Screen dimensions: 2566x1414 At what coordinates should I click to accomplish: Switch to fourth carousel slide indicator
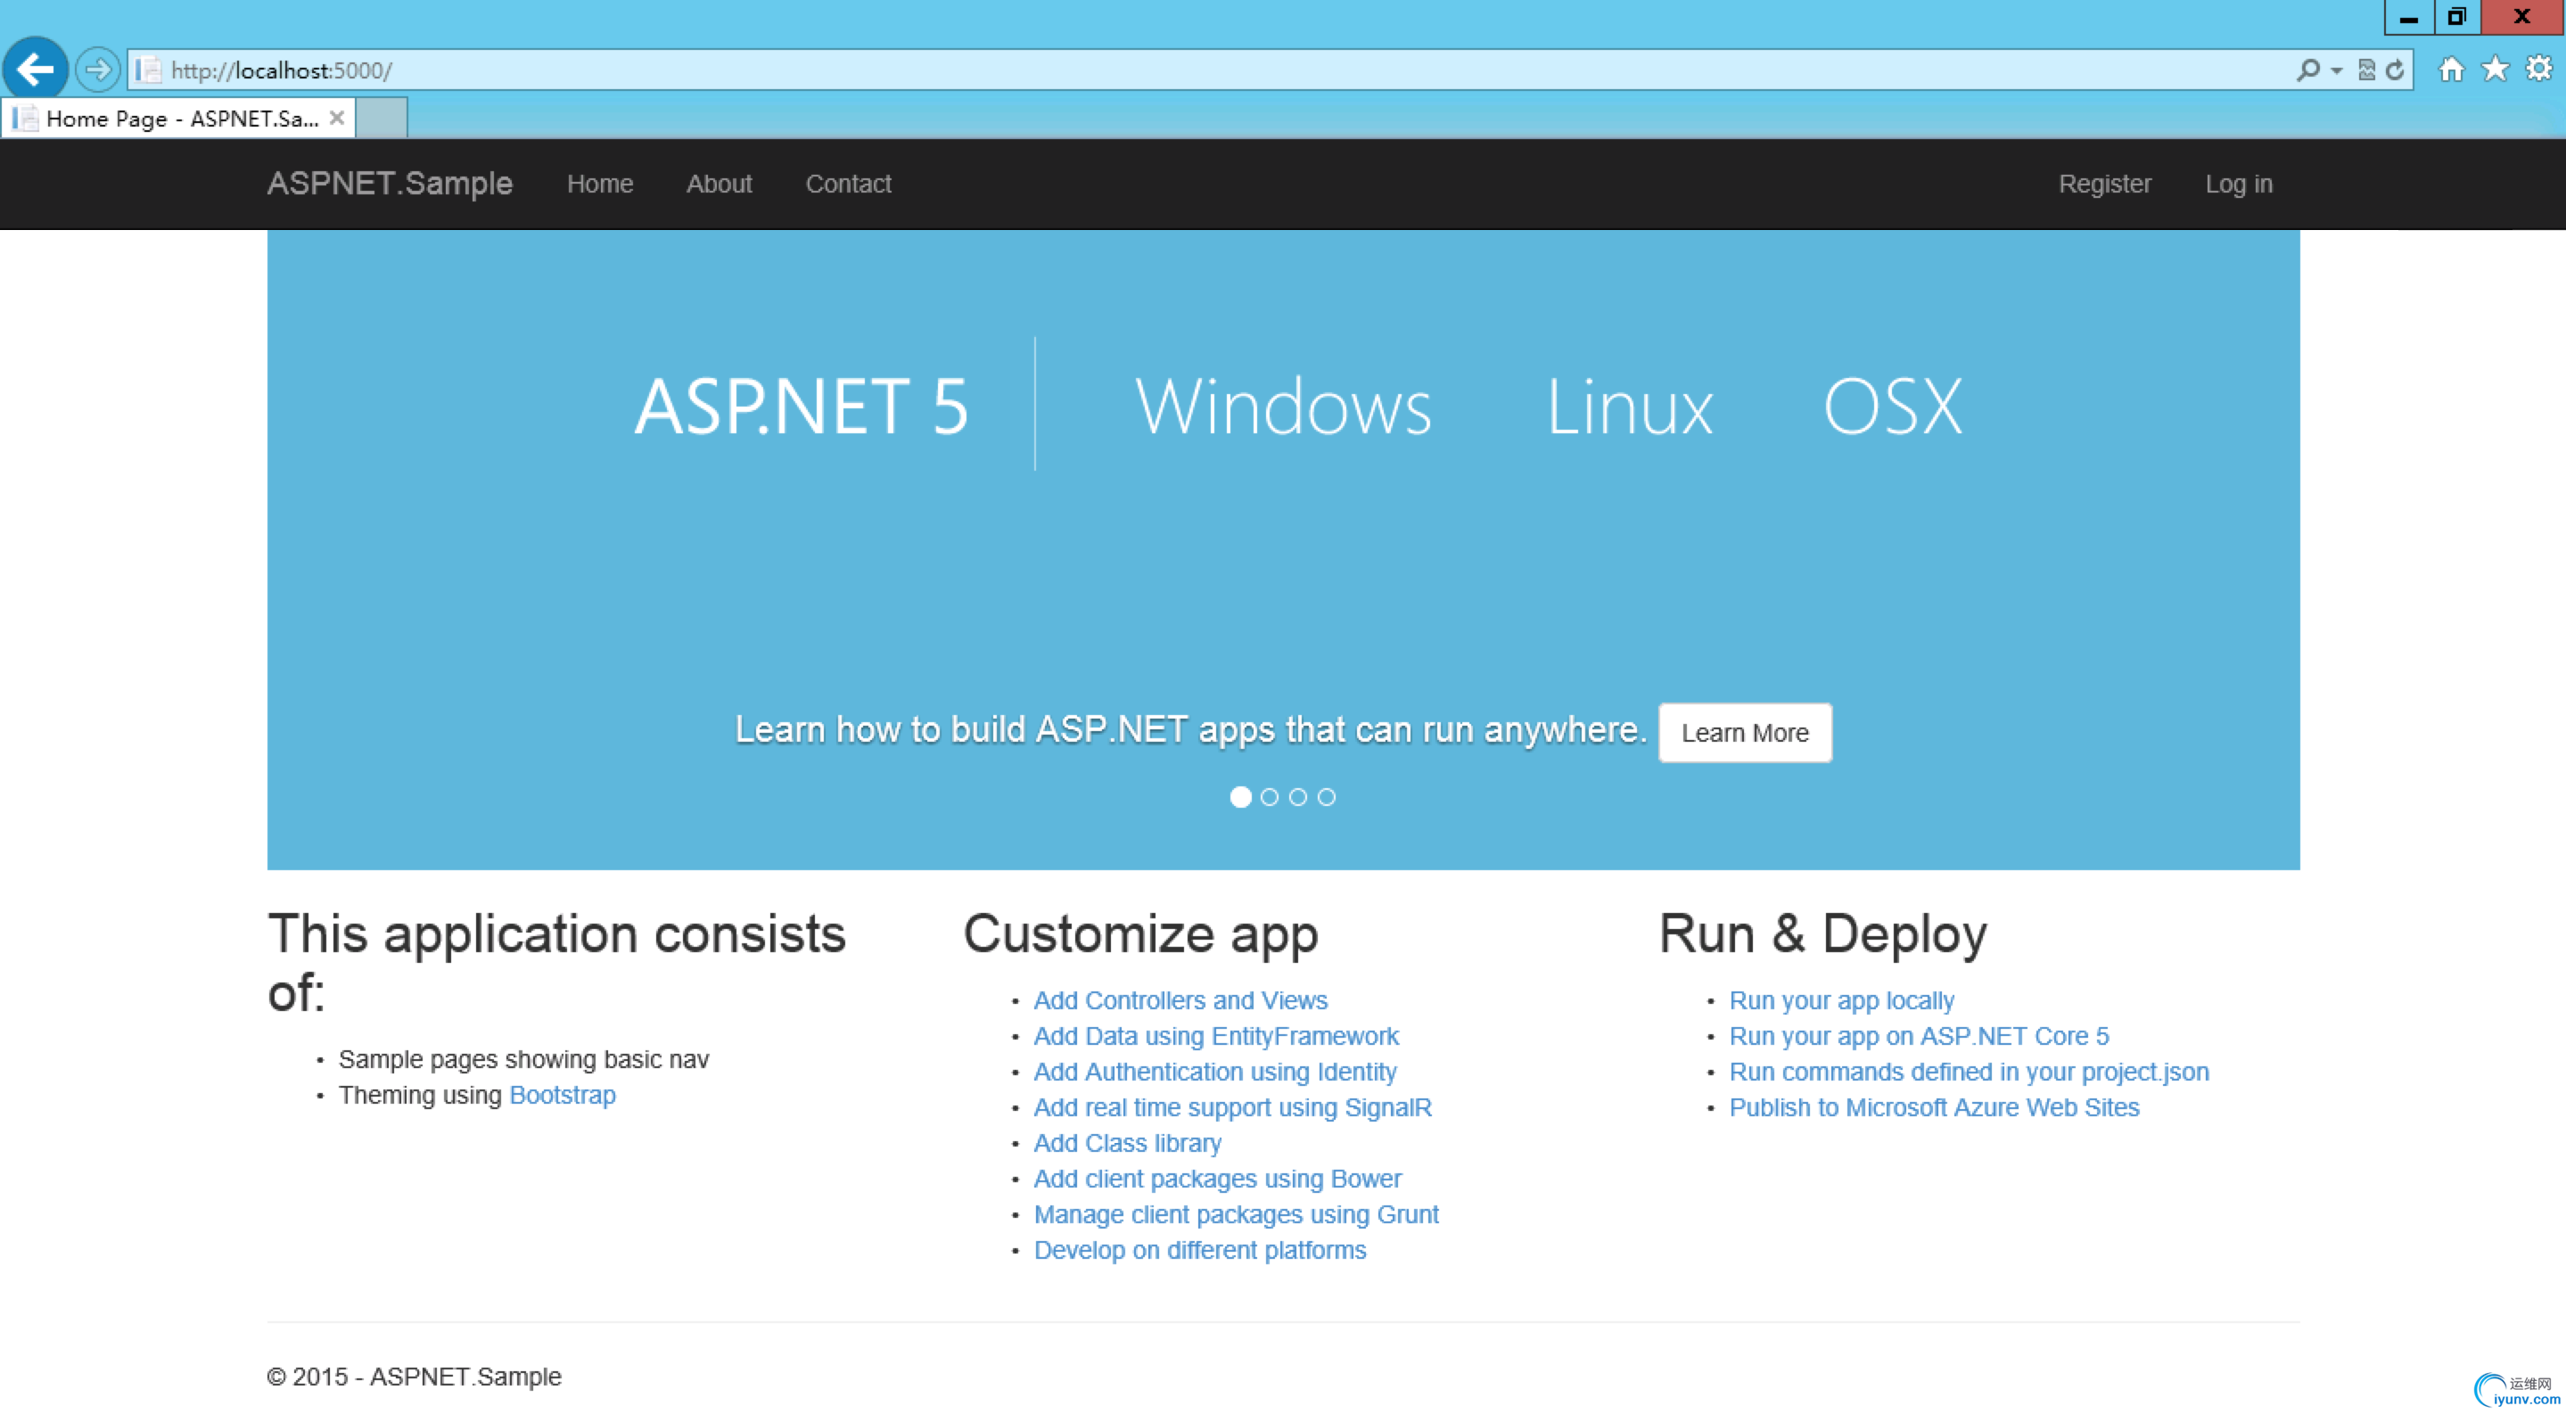[x=1326, y=797]
